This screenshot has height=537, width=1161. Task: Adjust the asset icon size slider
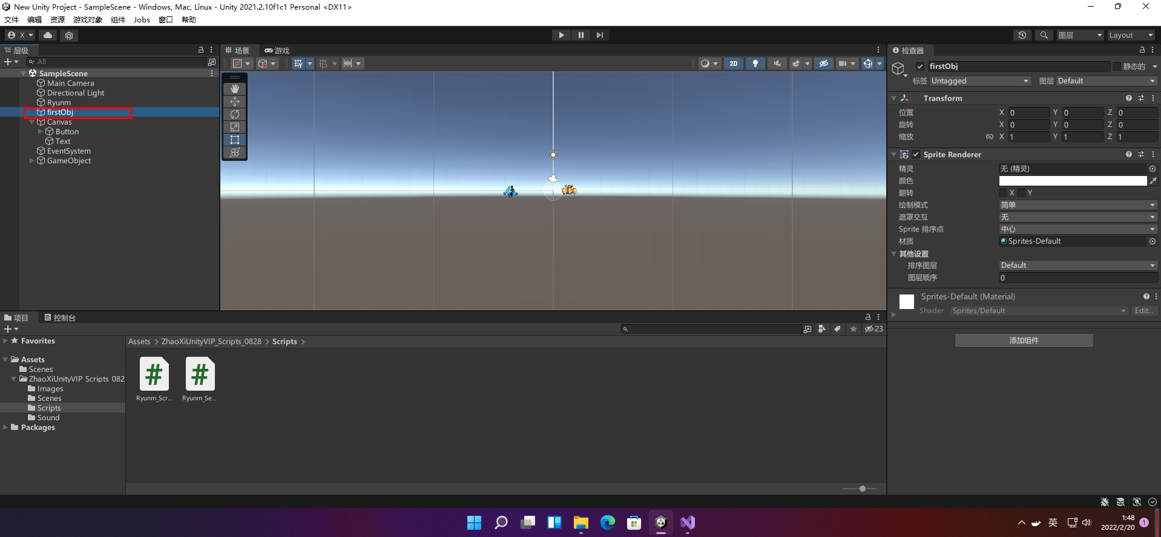pos(863,489)
